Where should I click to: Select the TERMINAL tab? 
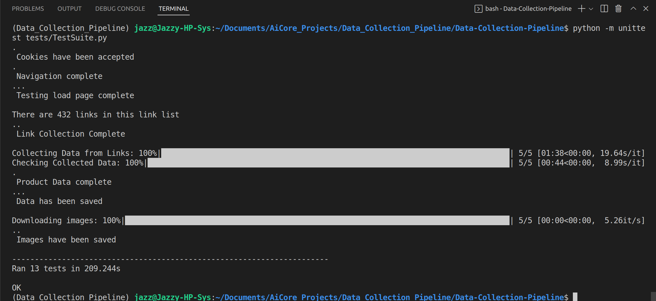pos(173,8)
